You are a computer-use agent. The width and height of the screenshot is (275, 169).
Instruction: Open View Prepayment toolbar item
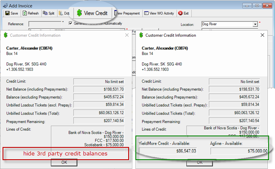(127, 13)
